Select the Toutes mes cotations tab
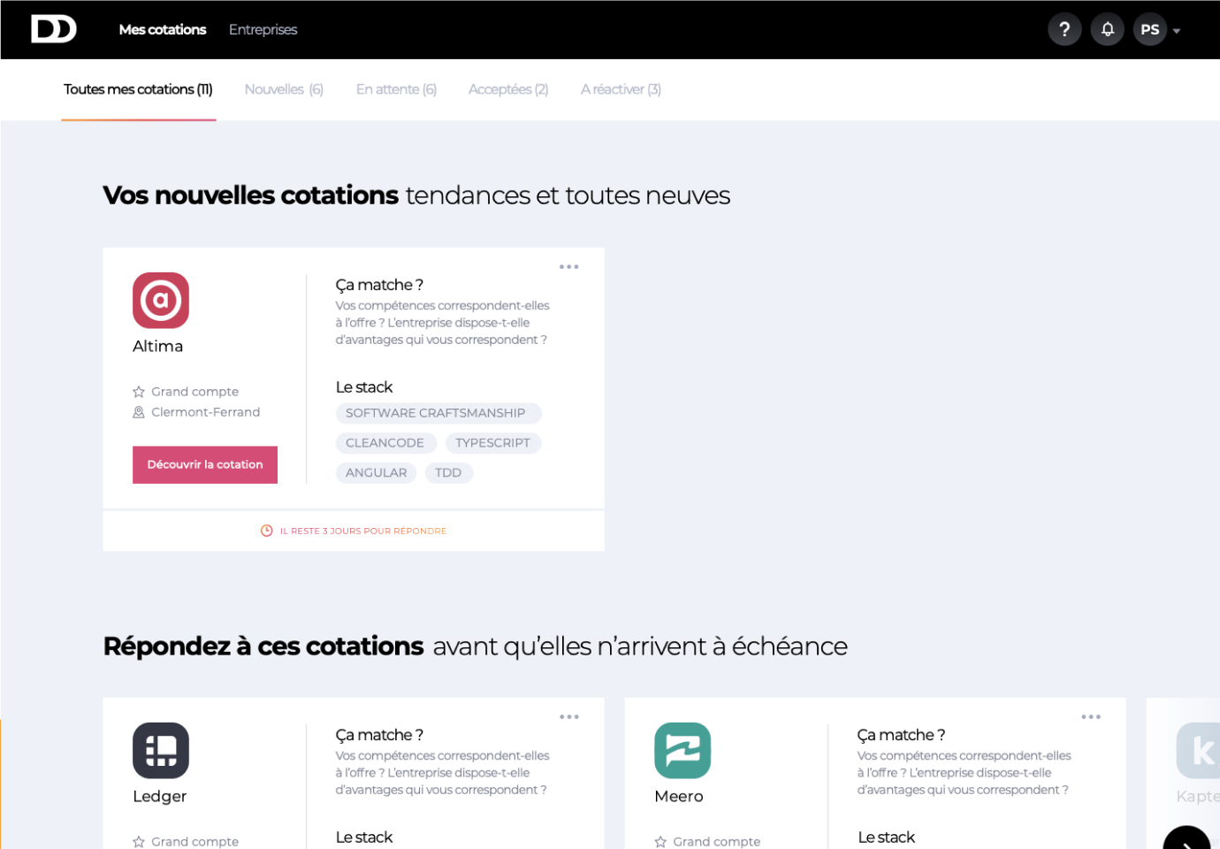Viewport: 1220px width, 849px height. click(x=138, y=89)
